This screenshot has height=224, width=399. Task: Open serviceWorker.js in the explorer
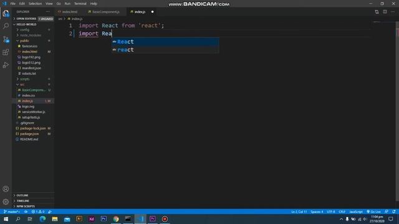[x=33, y=112]
